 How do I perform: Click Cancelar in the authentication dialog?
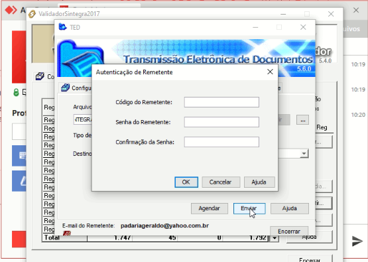(x=221, y=182)
